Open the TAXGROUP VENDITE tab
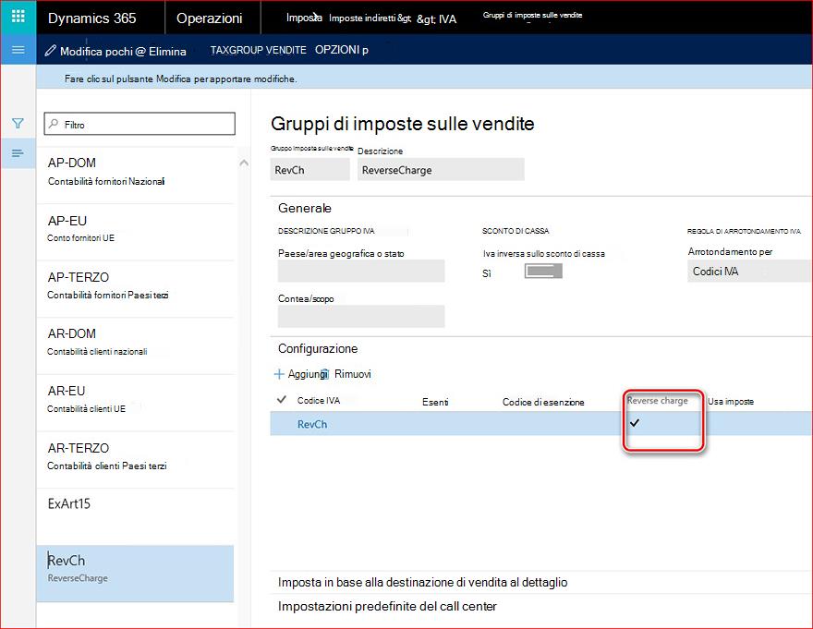 (258, 50)
